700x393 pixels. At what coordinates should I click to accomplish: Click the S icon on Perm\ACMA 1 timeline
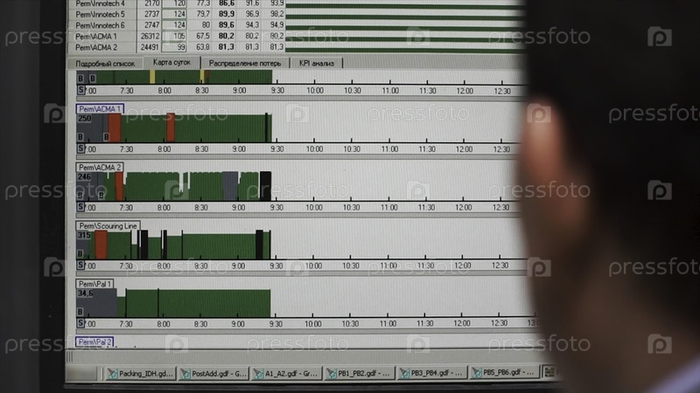(81, 149)
